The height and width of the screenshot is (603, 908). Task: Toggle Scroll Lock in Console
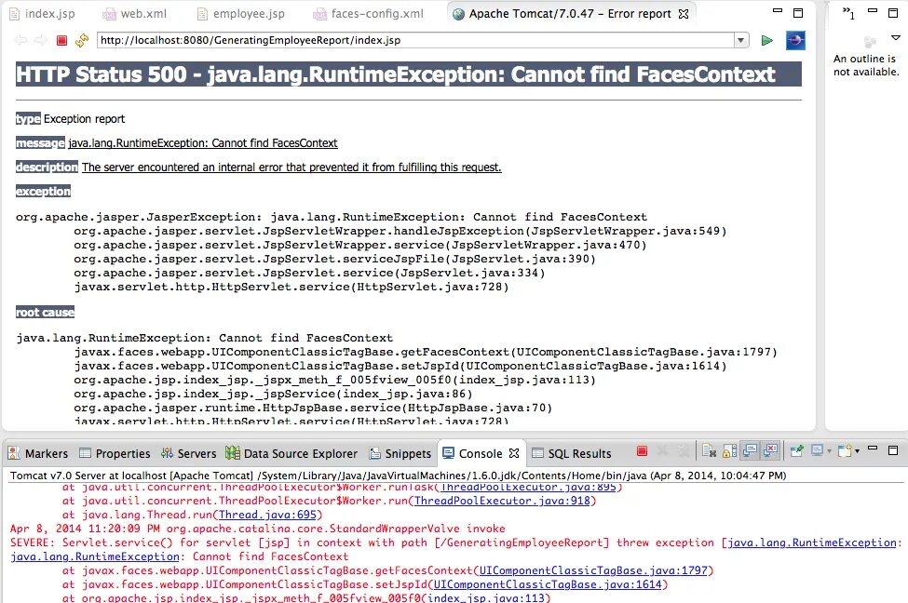(x=729, y=450)
